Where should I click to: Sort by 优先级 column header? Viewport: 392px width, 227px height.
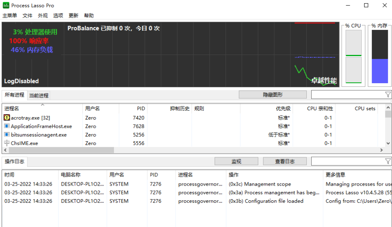click(x=267, y=109)
